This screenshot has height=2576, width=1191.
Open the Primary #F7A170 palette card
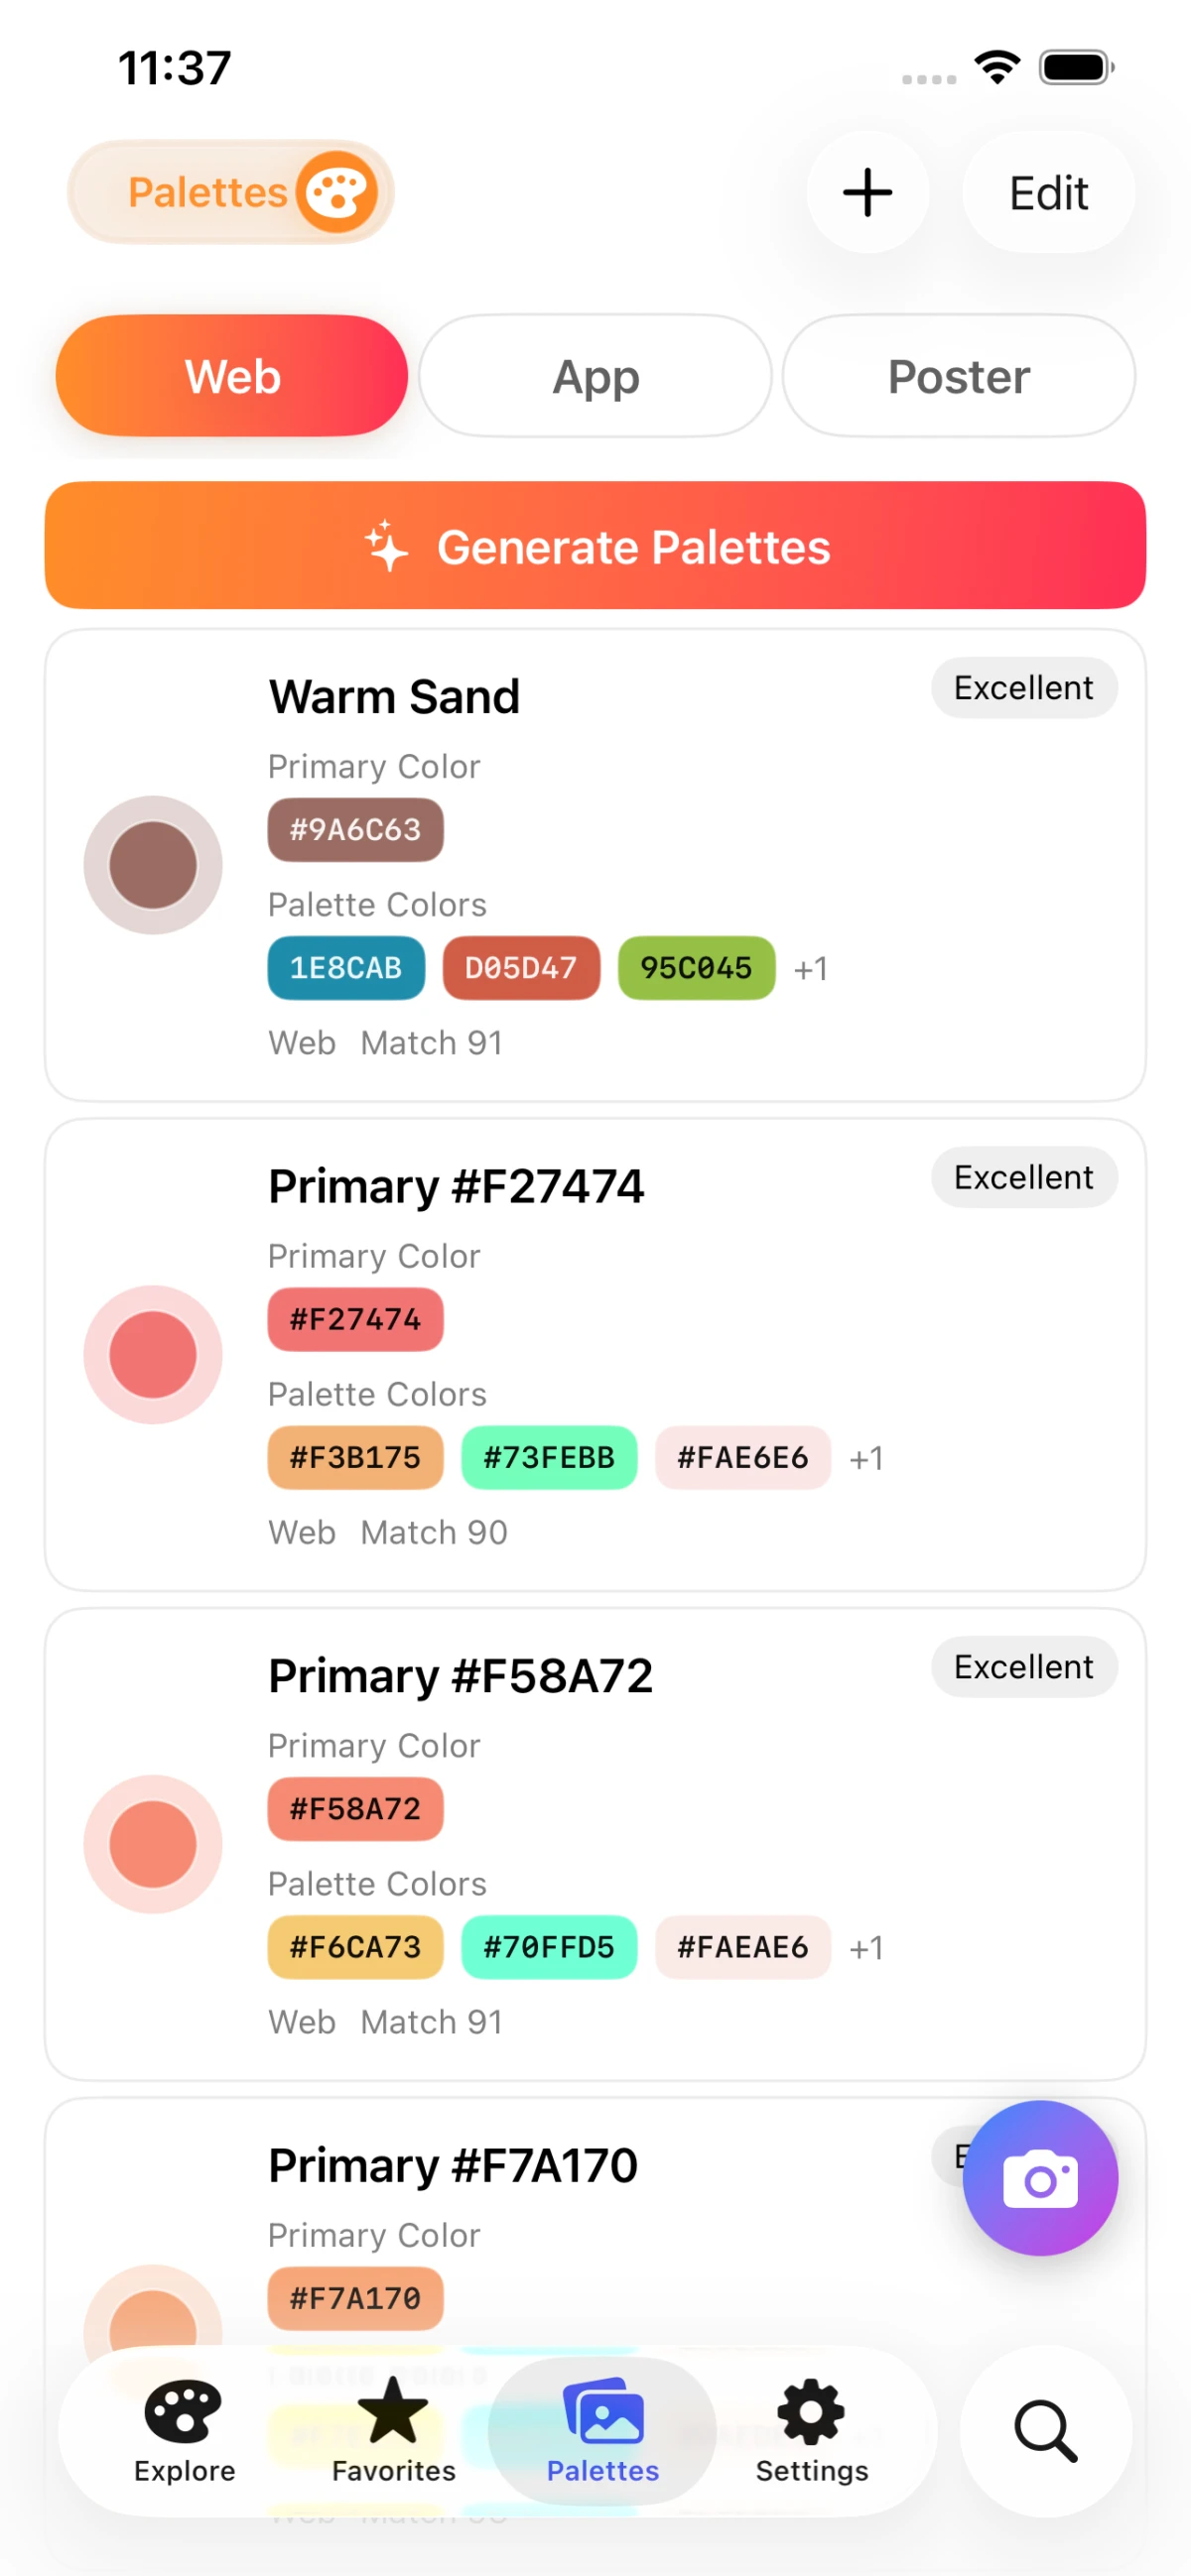[x=453, y=2165]
